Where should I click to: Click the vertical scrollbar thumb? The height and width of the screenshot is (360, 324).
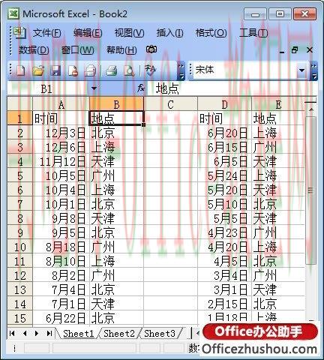pyautogui.click(x=310, y=190)
